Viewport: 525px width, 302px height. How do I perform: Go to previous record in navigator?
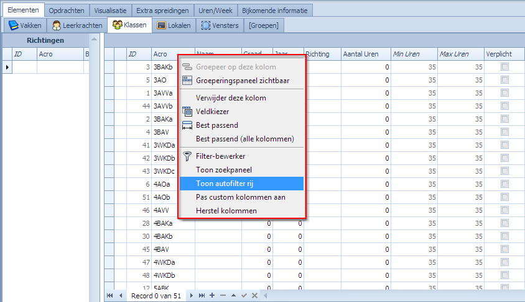[x=121, y=296]
